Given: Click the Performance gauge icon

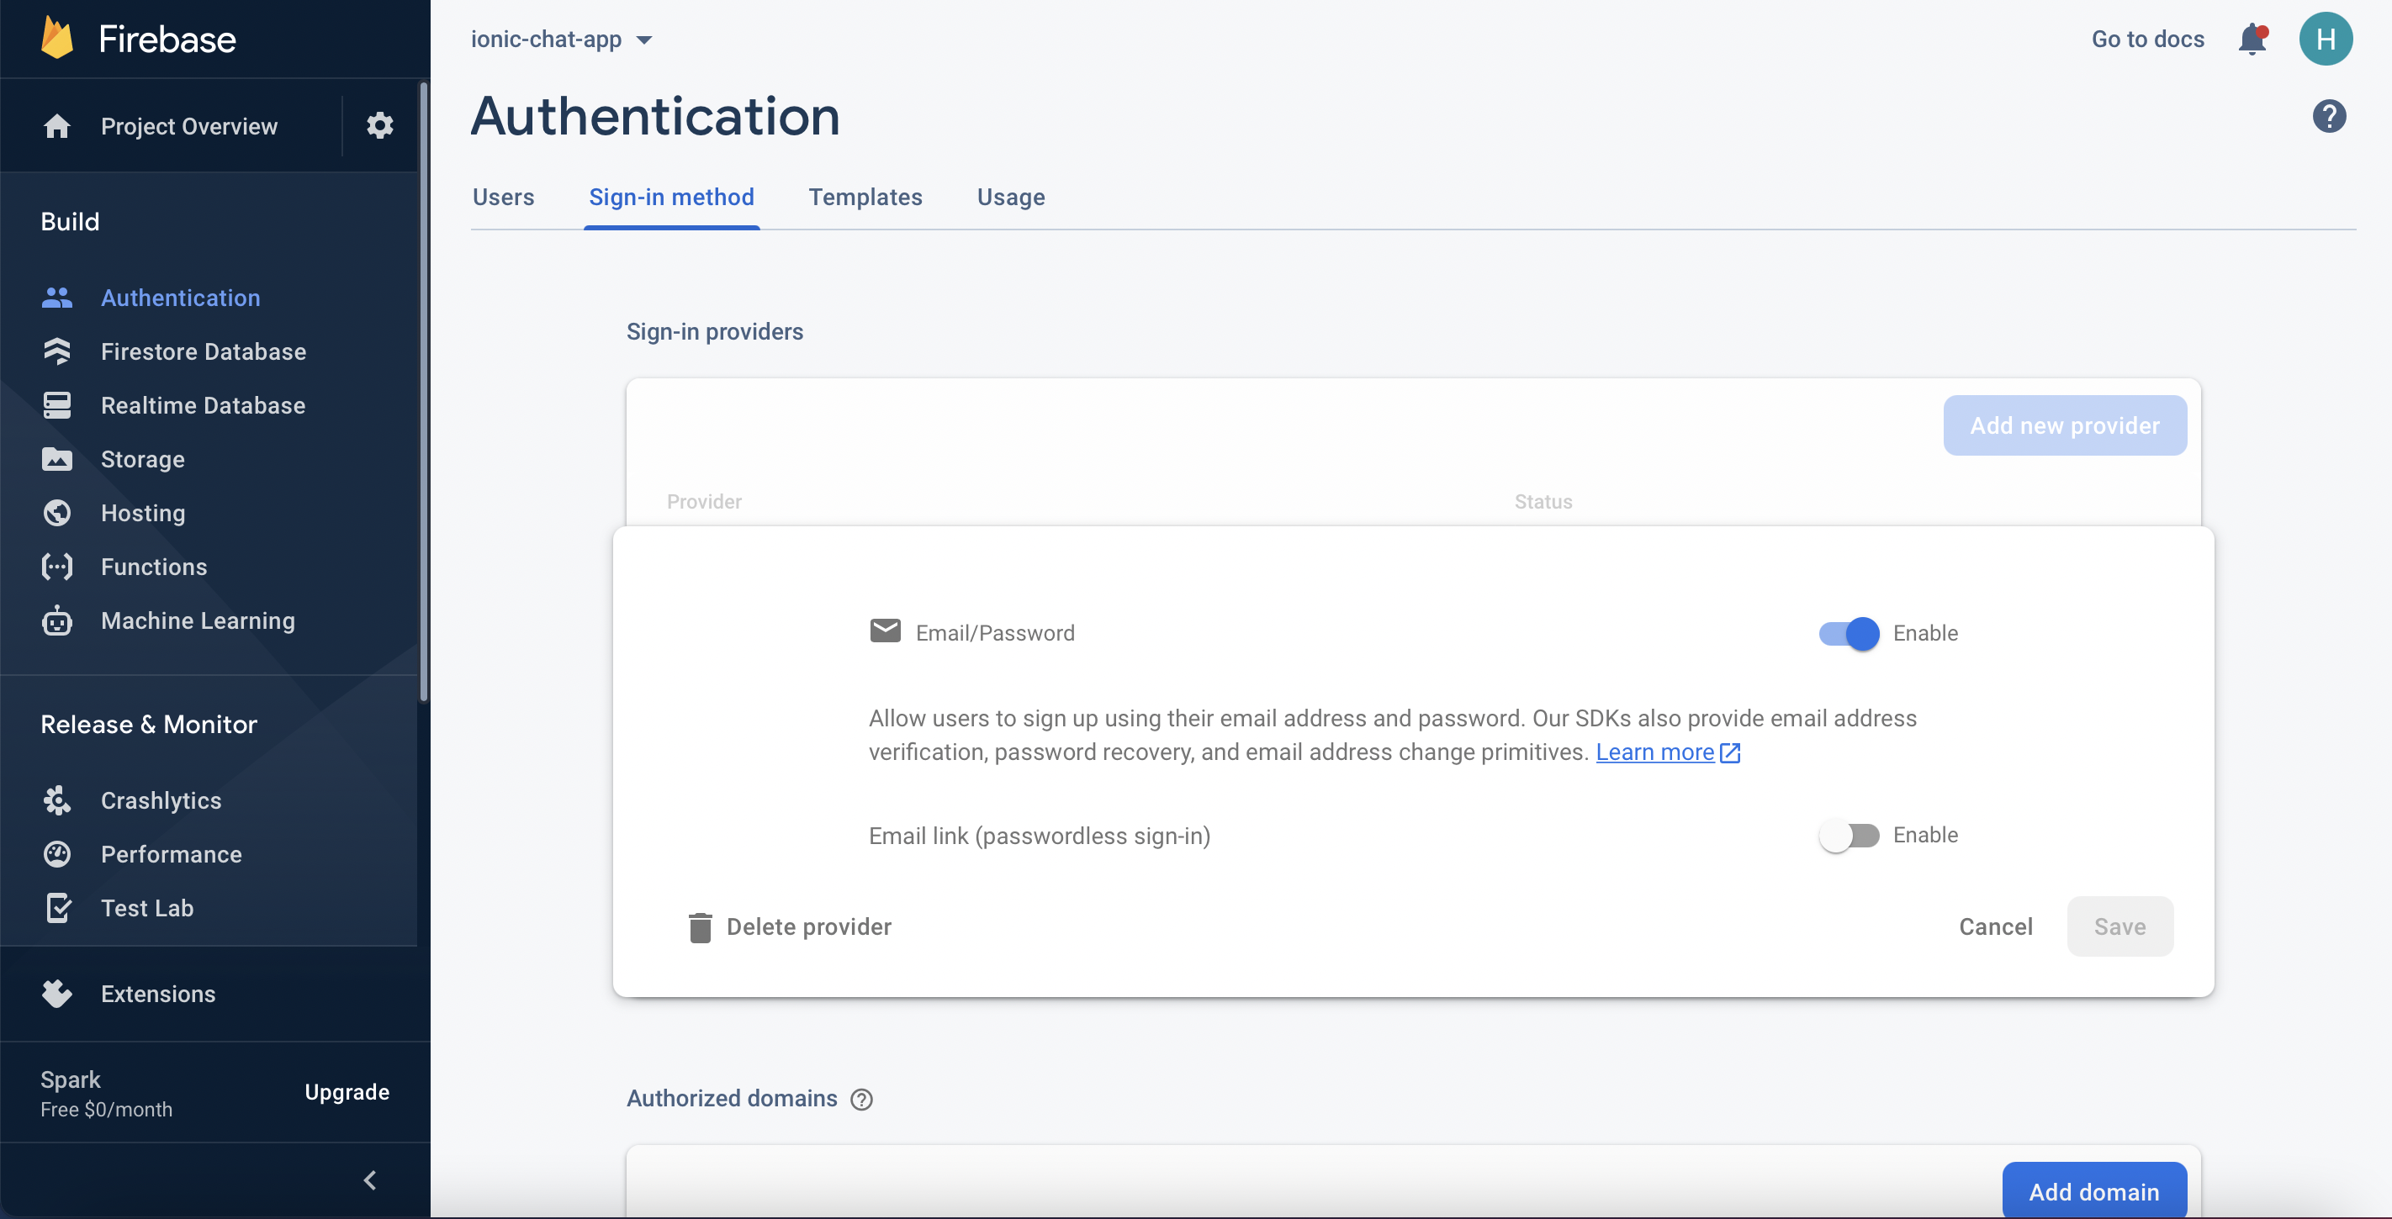Looking at the screenshot, I should 56,854.
